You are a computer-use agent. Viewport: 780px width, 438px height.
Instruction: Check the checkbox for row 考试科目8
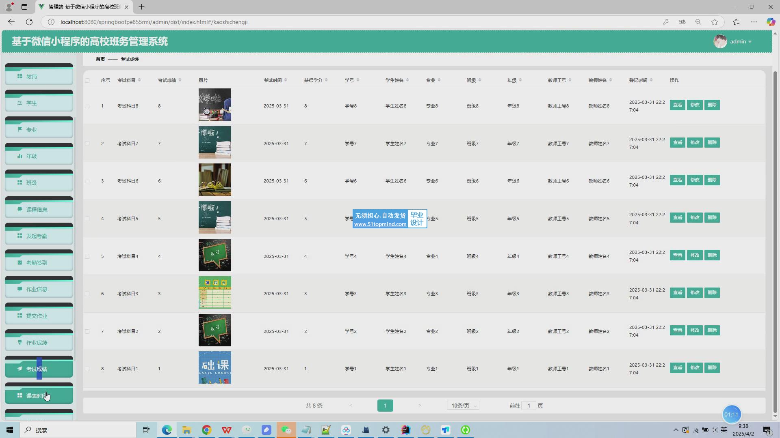87,106
